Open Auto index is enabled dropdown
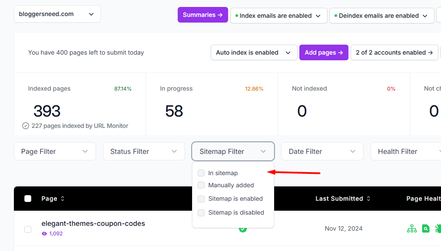Screen dimensions: 441x251 coord(254,52)
